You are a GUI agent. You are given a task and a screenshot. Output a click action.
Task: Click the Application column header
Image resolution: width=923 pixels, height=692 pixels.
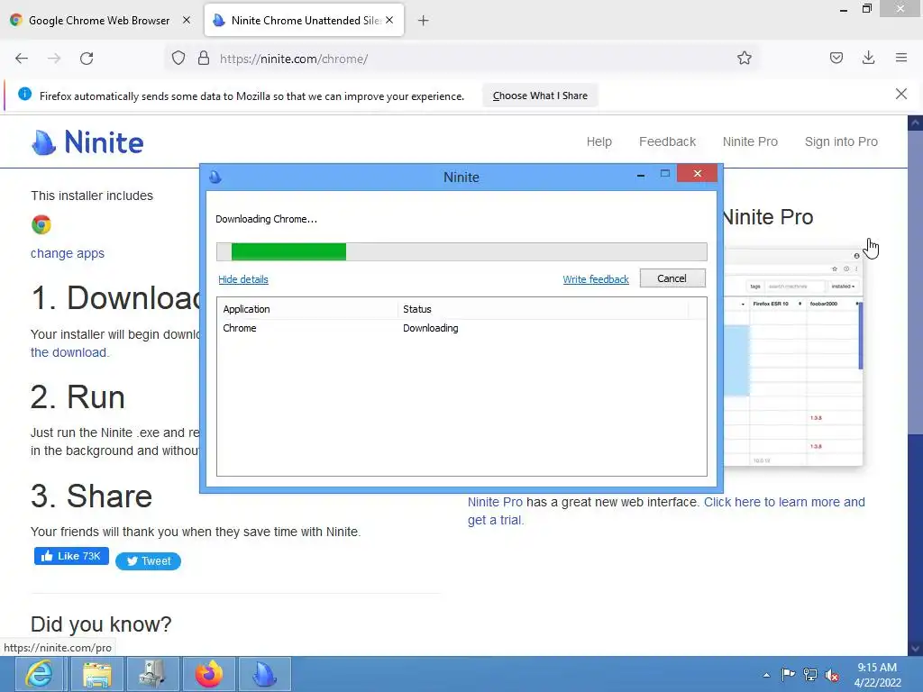[x=306, y=309]
